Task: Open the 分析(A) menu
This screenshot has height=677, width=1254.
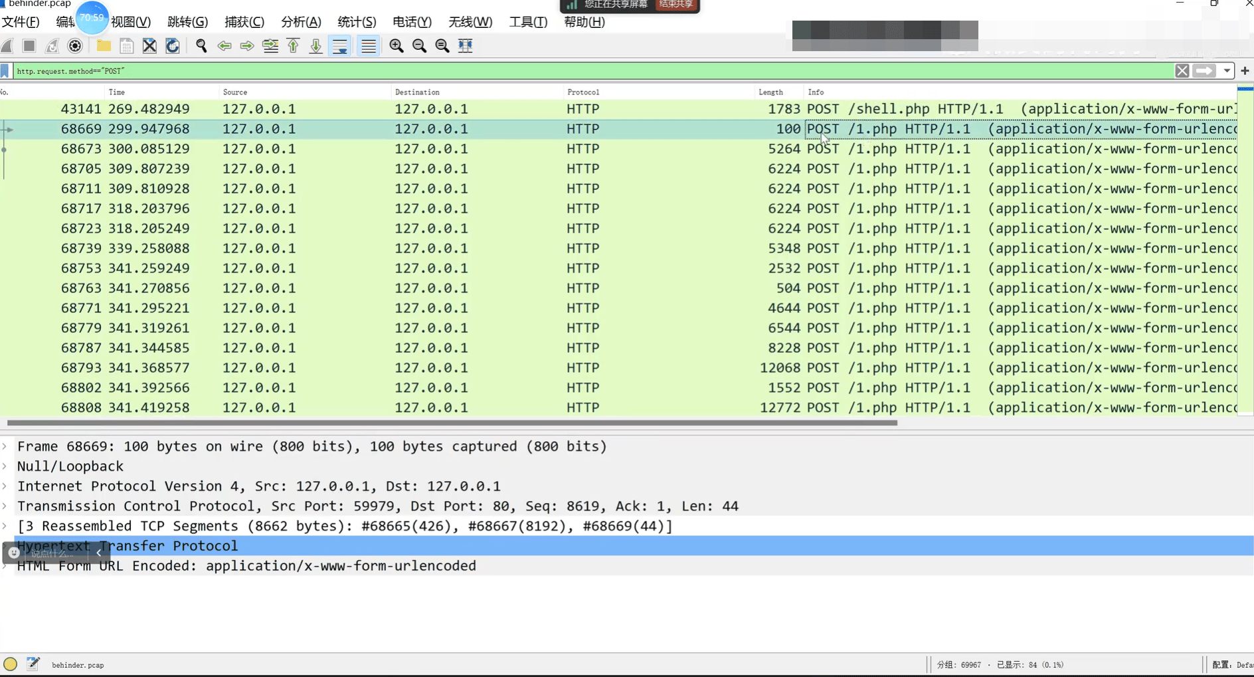Action: click(301, 22)
